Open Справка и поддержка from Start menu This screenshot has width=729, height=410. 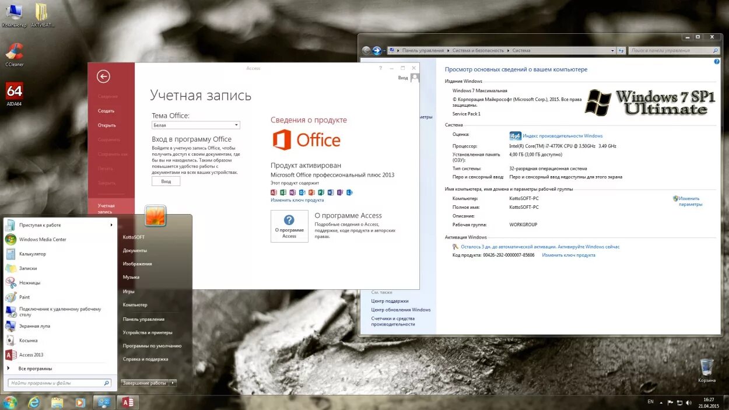pyautogui.click(x=145, y=359)
